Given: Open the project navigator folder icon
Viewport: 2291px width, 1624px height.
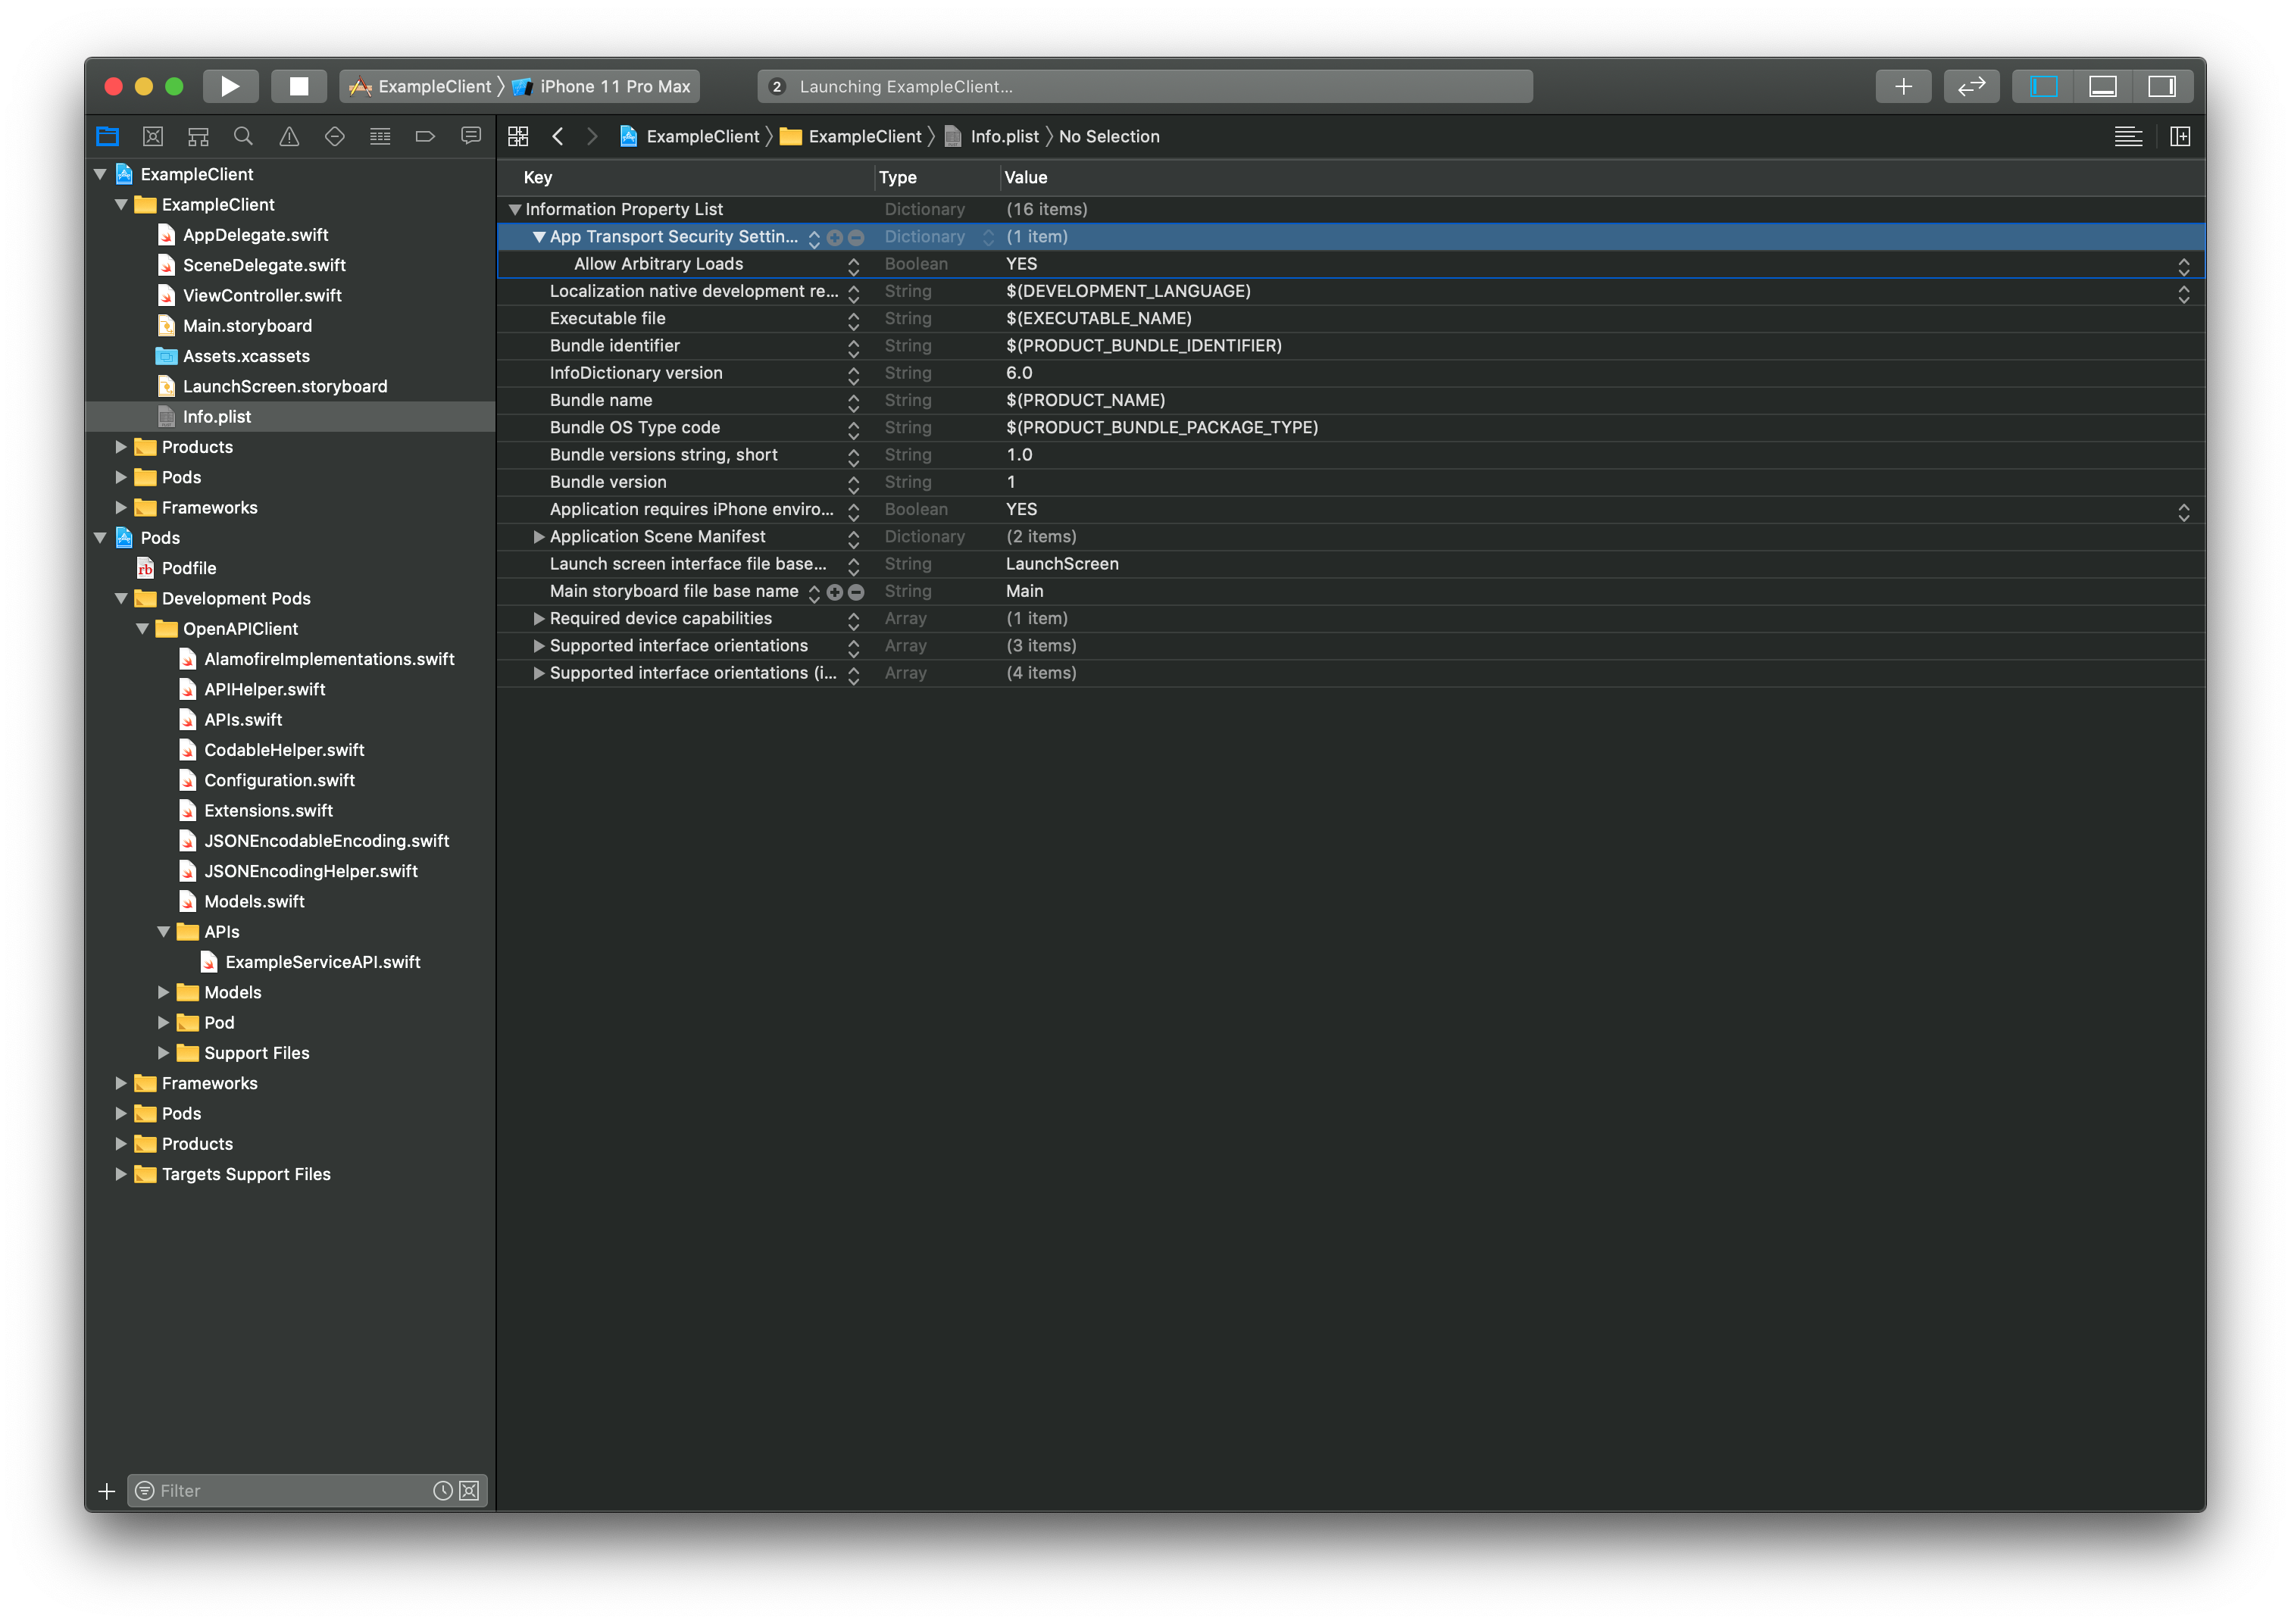Looking at the screenshot, I should point(107,136).
